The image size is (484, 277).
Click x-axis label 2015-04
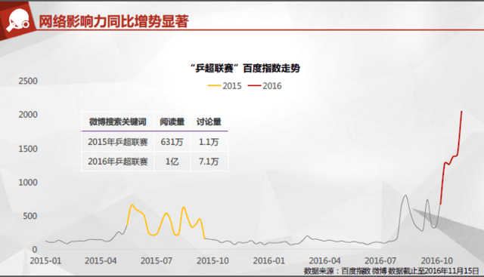tap(101, 260)
